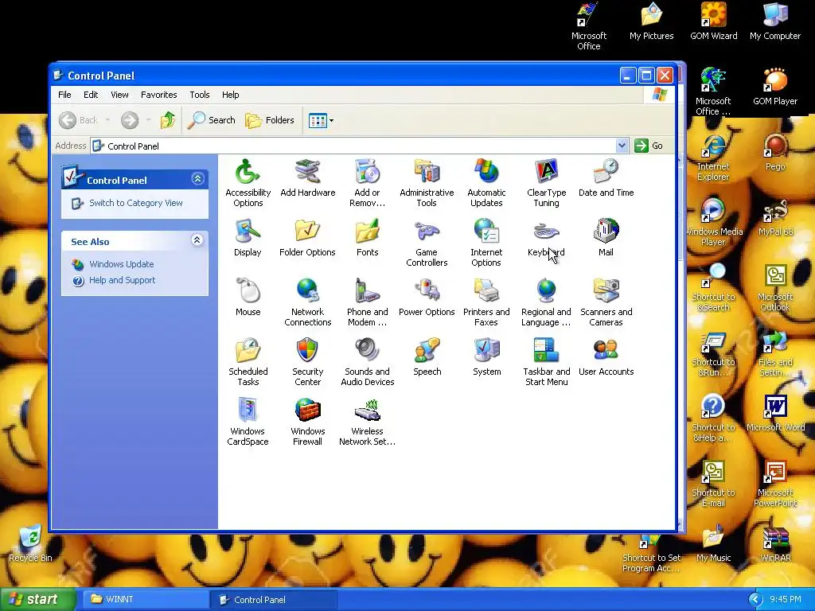Select Phone and Modem Options icon

point(368,302)
